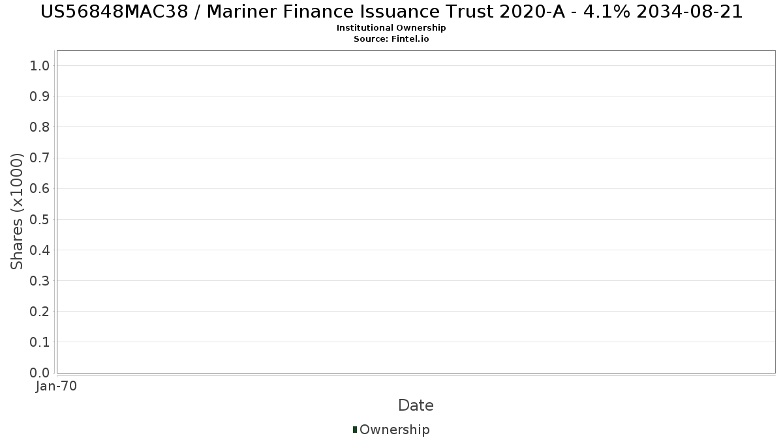Click the Date x-axis title
The width and height of the screenshot is (783, 440).
pyautogui.click(x=416, y=405)
